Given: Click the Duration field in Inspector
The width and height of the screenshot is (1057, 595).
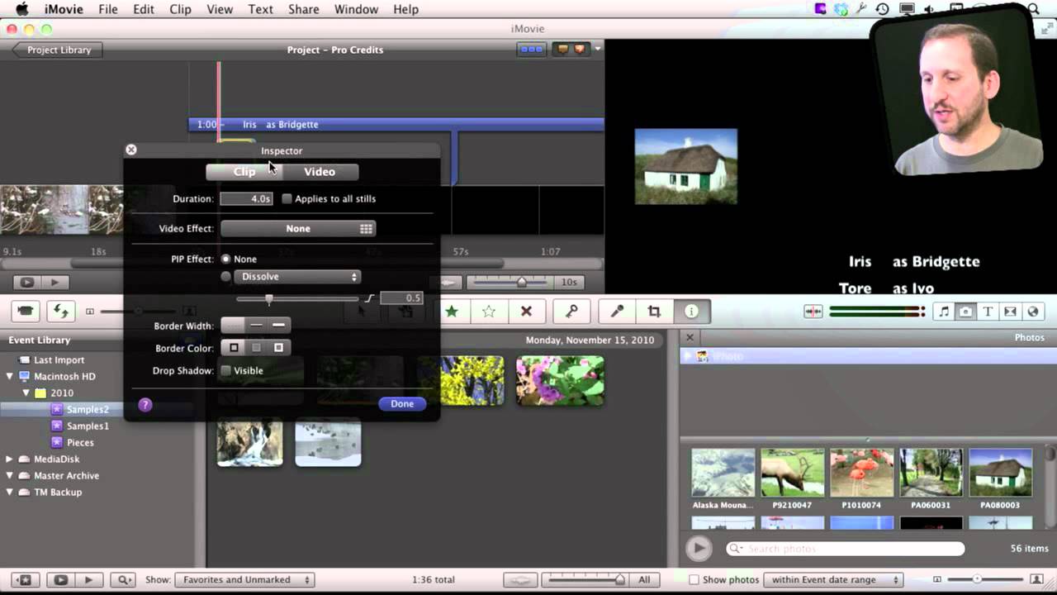Looking at the screenshot, I should [246, 199].
